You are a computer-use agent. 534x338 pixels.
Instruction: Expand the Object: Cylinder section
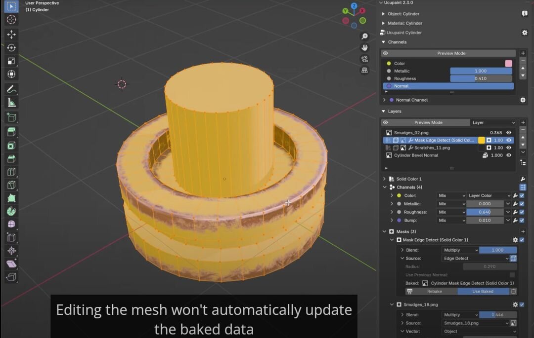click(x=384, y=14)
